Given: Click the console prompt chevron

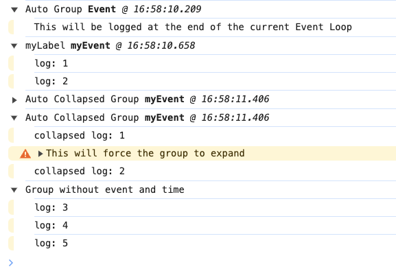Looking at the screenshot, I should [x=10, y=263].
